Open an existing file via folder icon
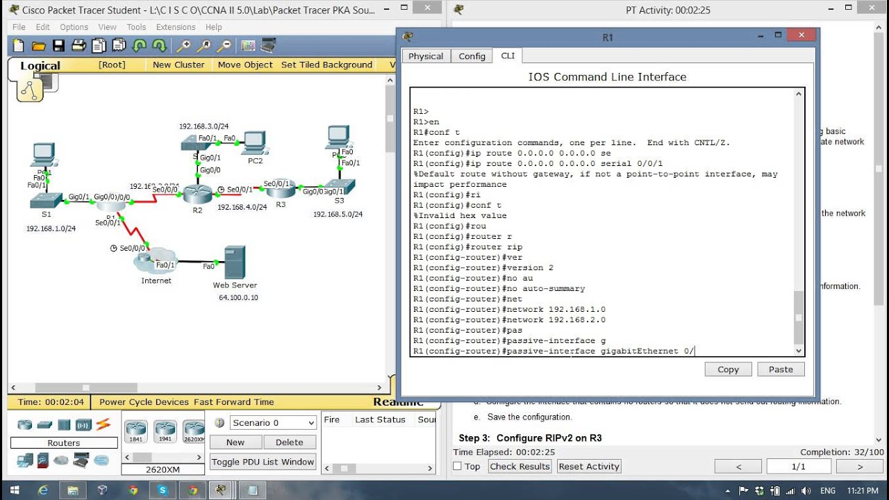The height and width of the screenshot is (500, 889). 38,46
